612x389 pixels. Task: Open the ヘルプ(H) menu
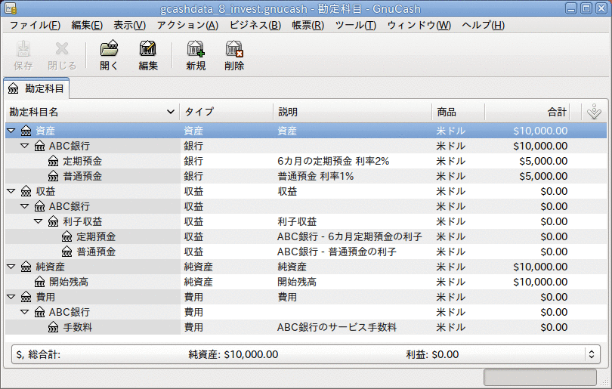tap(484, 26)
